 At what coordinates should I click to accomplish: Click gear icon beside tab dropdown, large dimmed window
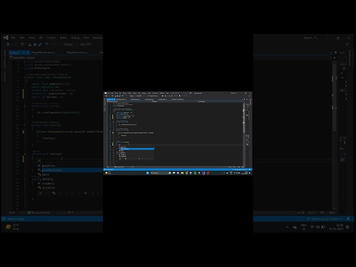(x=335, y=52)
